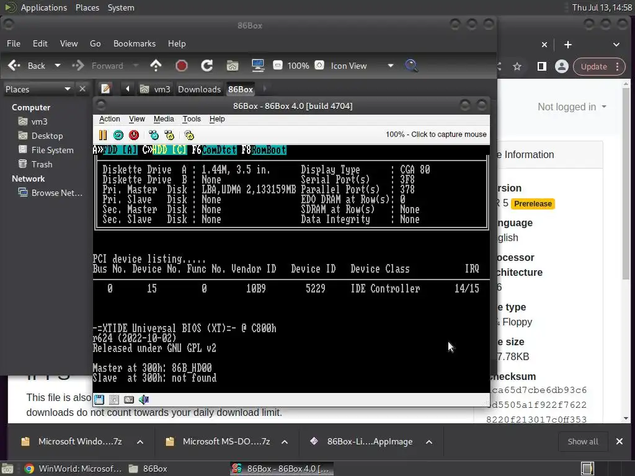Open the 86Box Action menu
The width and height of the screenshot is (635, 476).
pyautogui.click(x=109, y=119)
